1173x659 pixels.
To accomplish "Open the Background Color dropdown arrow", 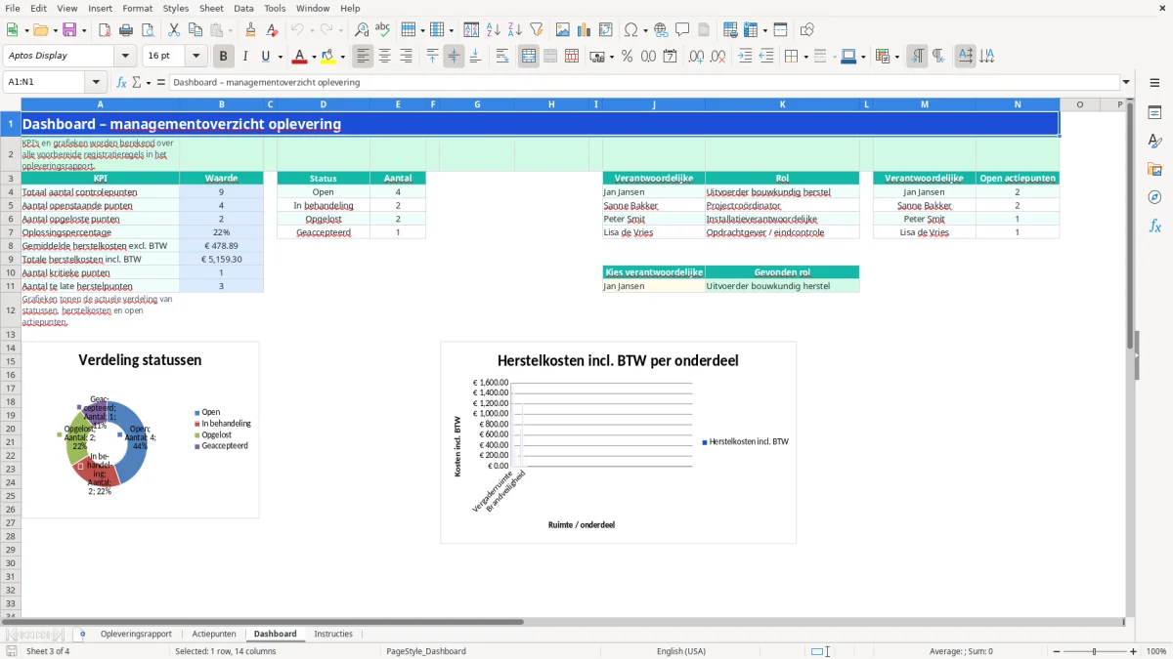I will click(342, 57).
